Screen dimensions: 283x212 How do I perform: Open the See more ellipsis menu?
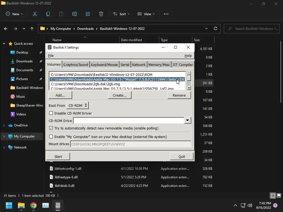[x=166, y=14]
